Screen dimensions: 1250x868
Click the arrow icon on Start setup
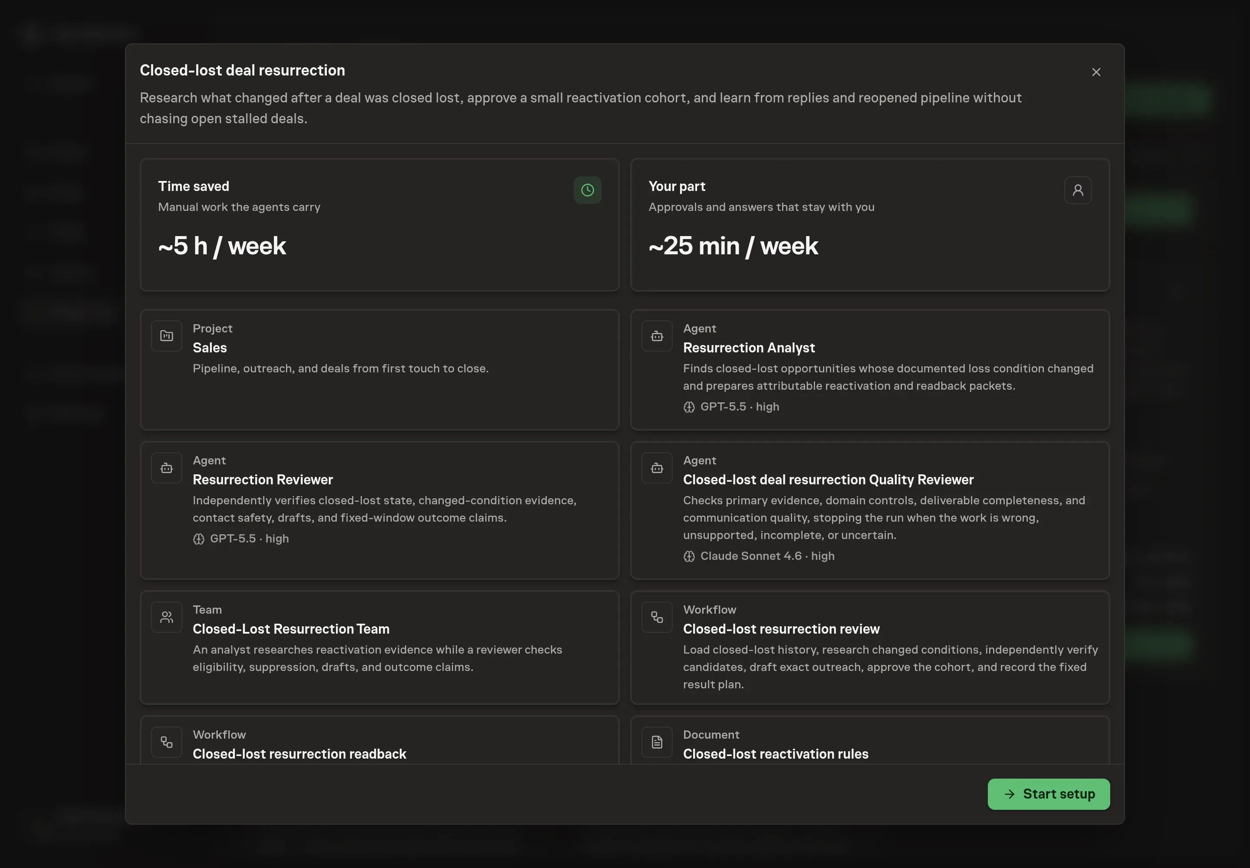coord(1009,794)
